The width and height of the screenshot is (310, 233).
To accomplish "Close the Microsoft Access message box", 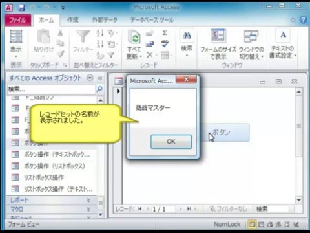I will (x=186, y=80).
